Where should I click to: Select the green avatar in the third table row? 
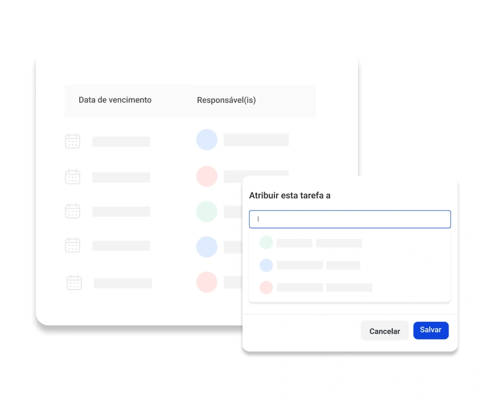point(207,211)
